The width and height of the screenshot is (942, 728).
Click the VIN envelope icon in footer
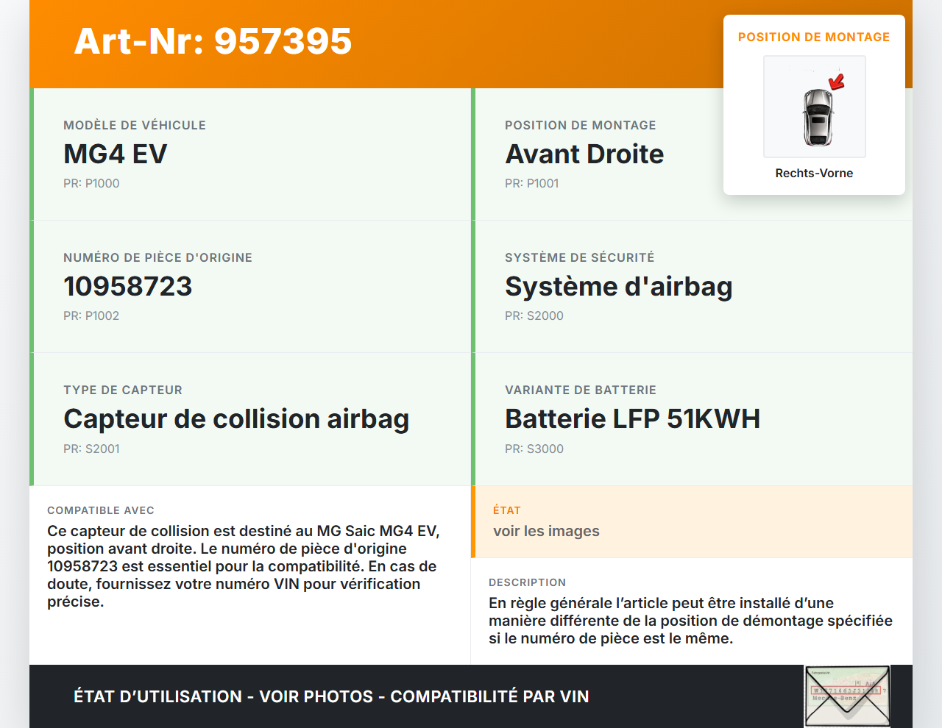pyautogui.click(x=847, y=696)
